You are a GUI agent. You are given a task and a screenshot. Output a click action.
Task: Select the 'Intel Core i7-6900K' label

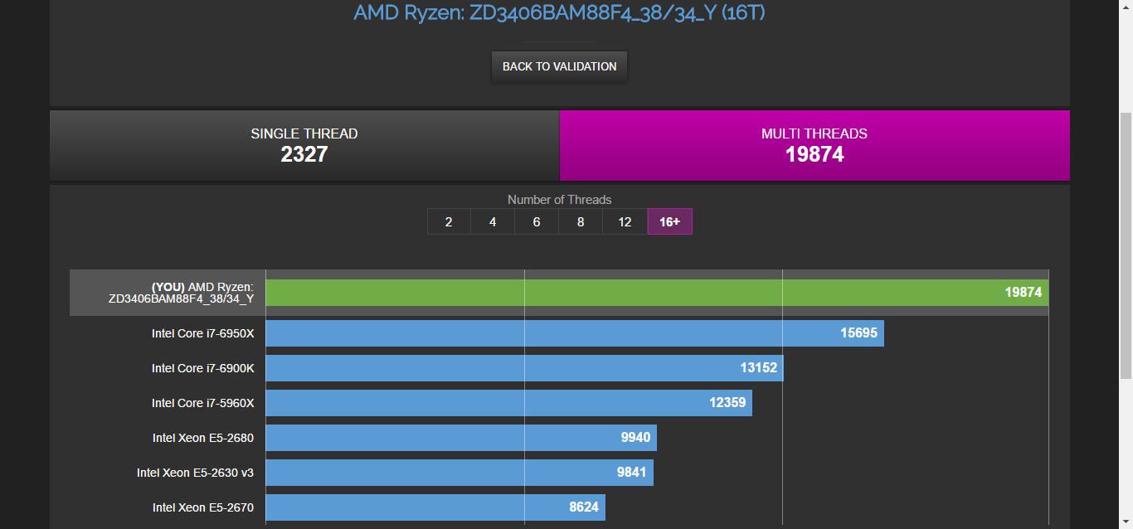(x=203, y=368)
